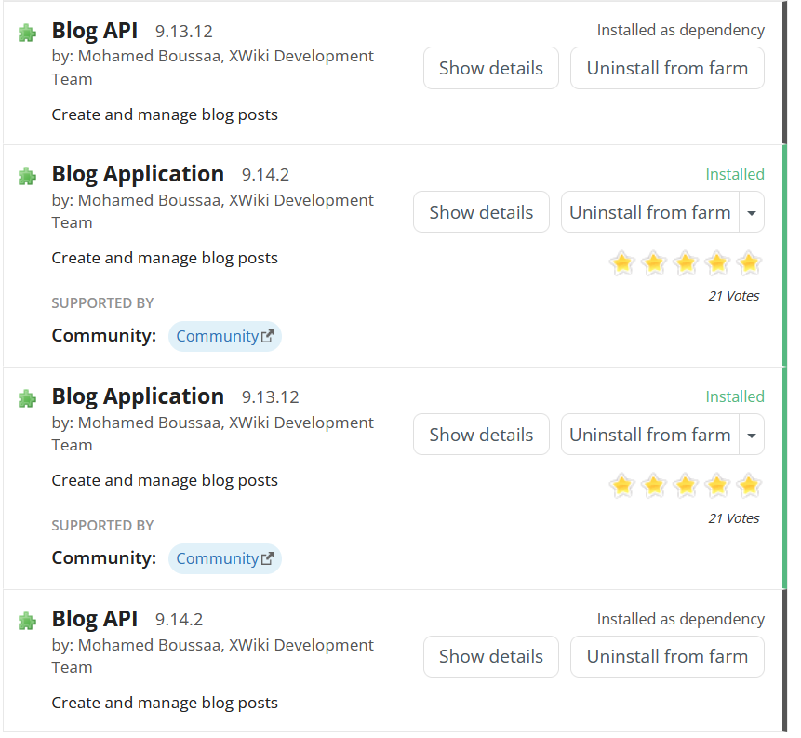Show details for Blog API 9.14.2
This screenshot has width=801, height=738.
491,656
